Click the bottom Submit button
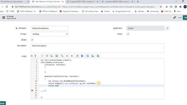 pos(3,103)
